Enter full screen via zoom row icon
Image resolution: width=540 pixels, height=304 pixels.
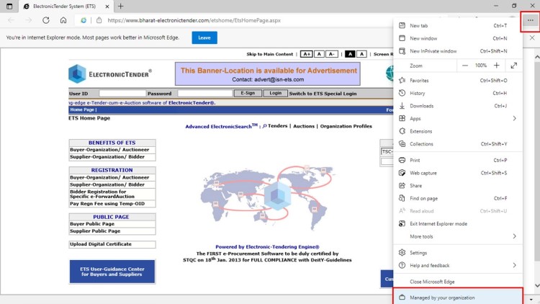514,66
